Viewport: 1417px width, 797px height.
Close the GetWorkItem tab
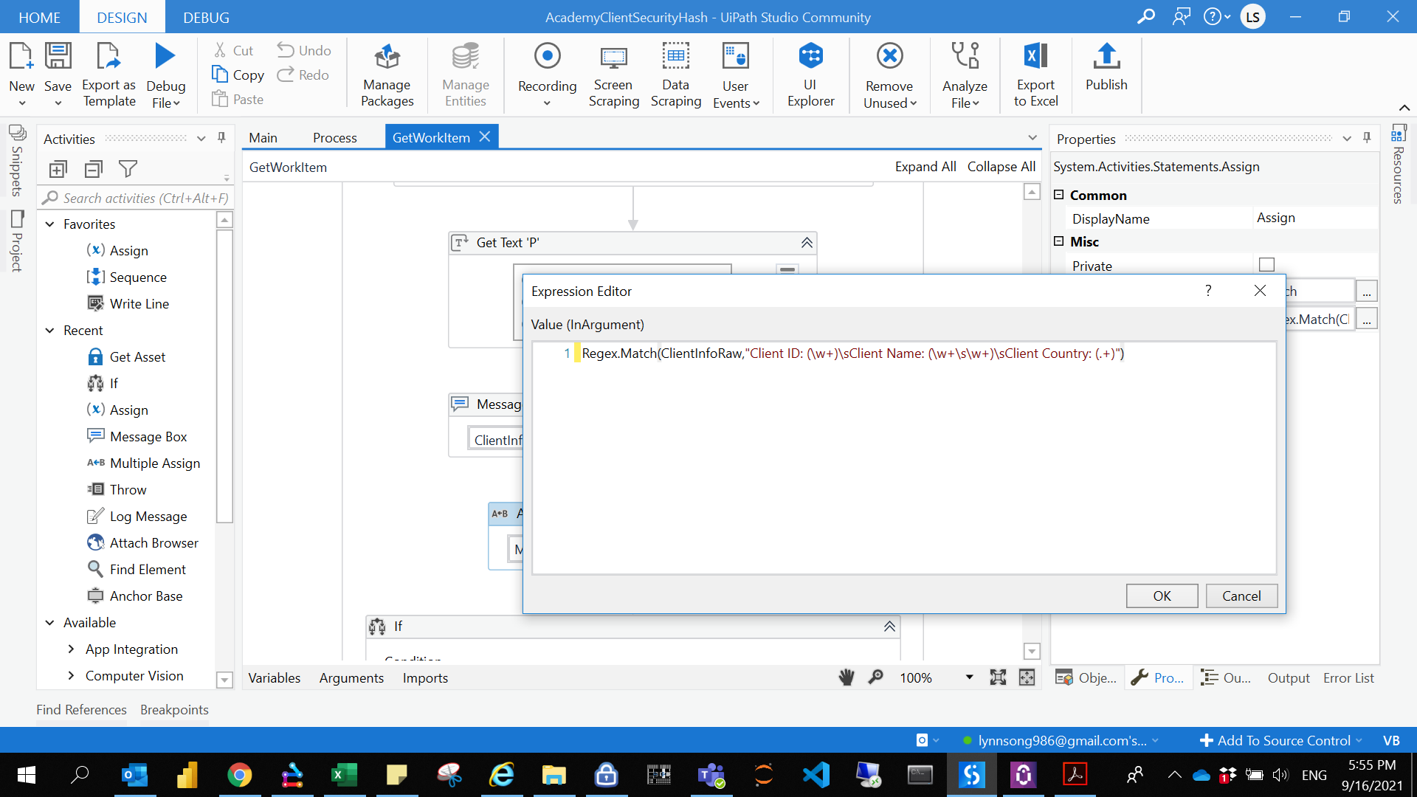coord(485,137)
